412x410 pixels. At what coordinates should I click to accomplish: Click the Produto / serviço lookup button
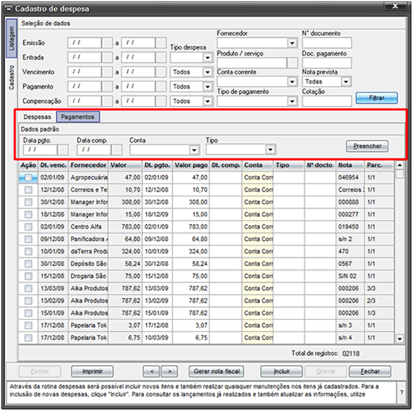[x=292, y=63]
